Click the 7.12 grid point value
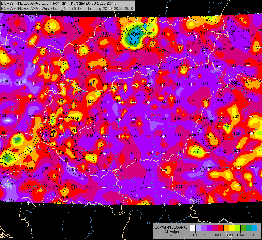Viewport: 262px width, 240px height. [120, 68]
